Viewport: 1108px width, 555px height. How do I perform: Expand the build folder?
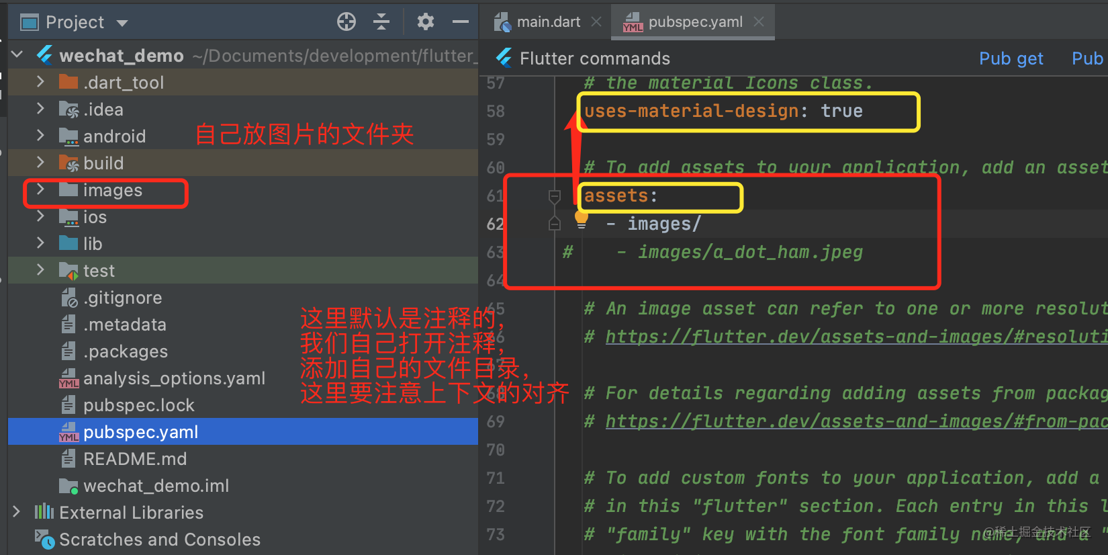[x=40, y=162]
